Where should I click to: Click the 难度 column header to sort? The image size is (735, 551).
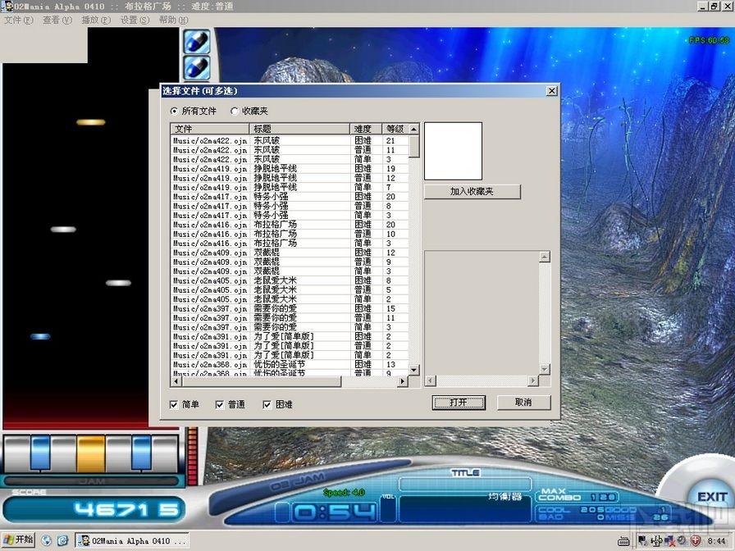coord(366,129)
